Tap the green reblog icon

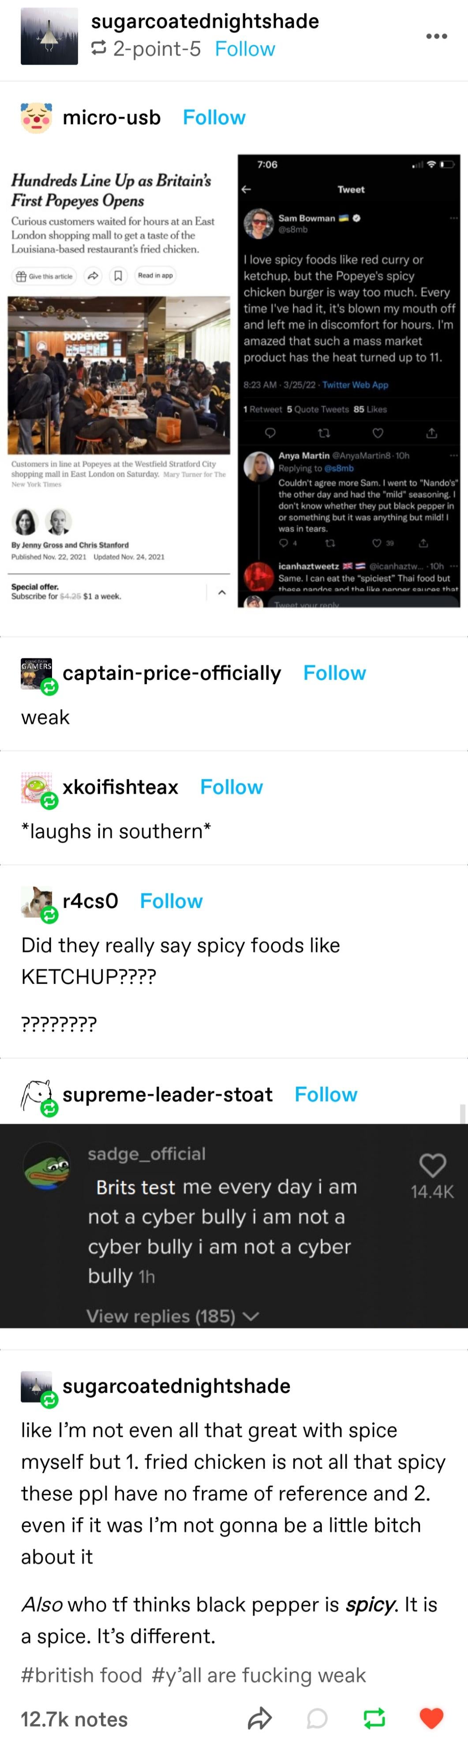point(374,1719)
